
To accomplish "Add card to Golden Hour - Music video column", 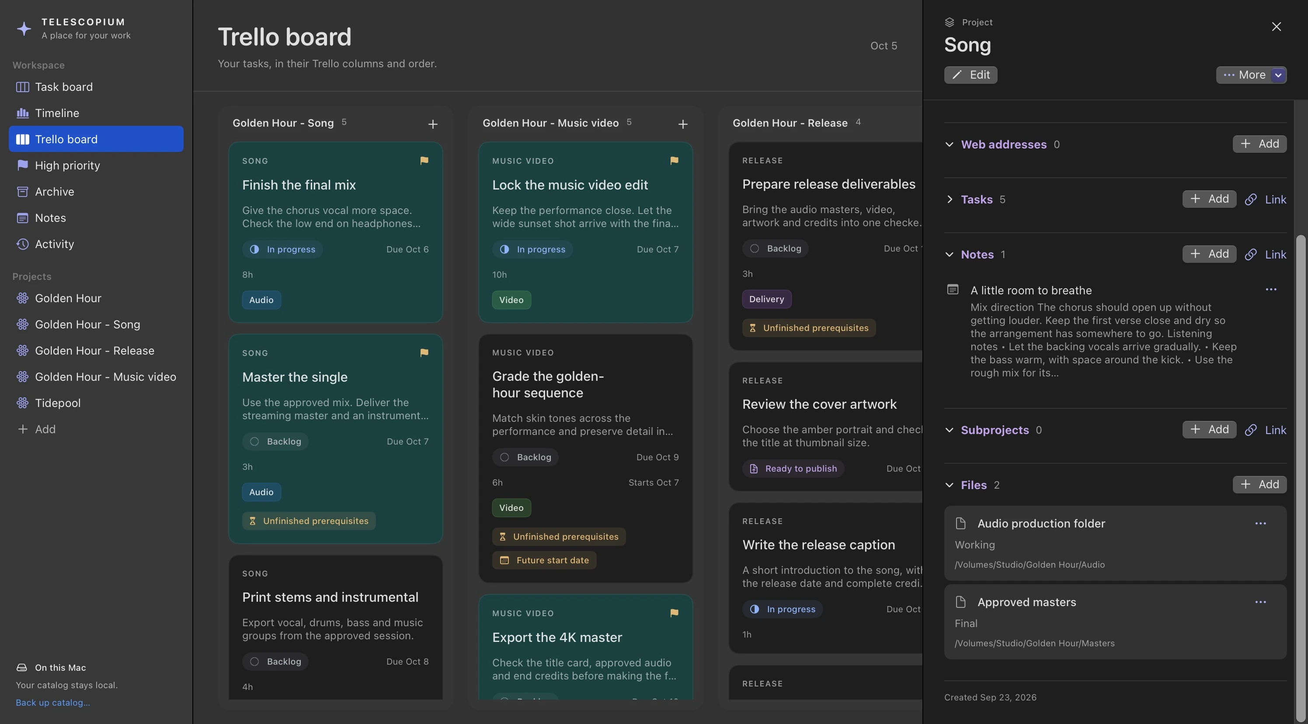I will [x=683, y=124].
